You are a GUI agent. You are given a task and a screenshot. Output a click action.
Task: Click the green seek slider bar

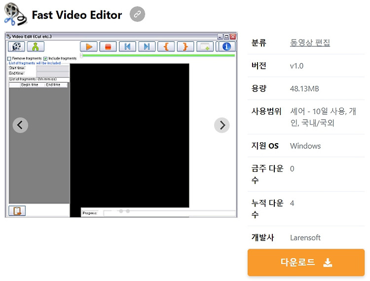coord(158,55)
